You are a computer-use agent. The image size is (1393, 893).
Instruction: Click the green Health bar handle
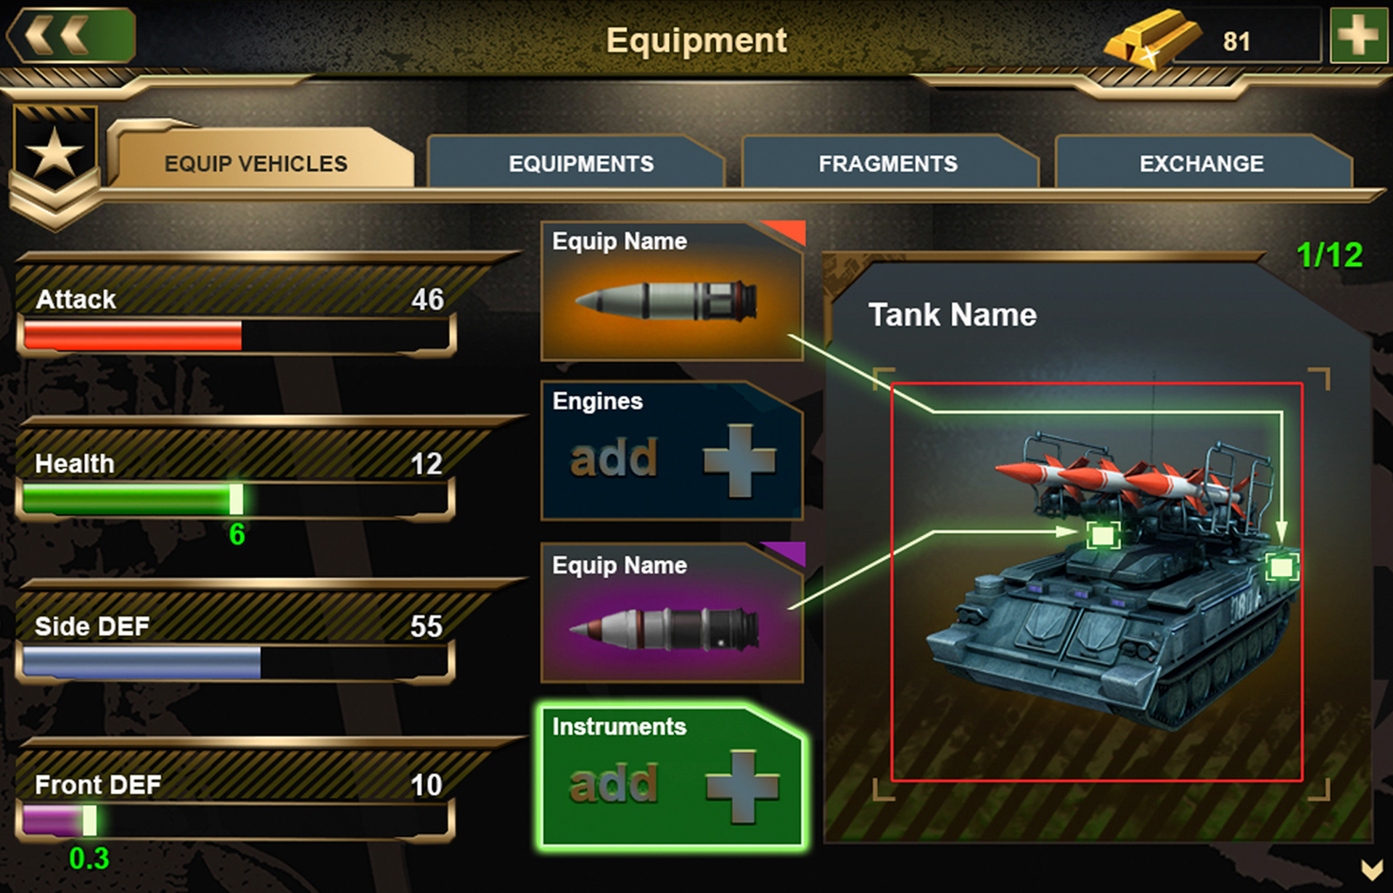pyautogui.click(x=237, y=499)
